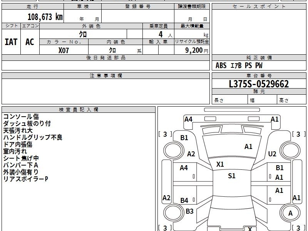Image resolution: width=308 pixels, height=231 pixels.
Task: Click the 高さ dimension label
Action: (284, 100)
